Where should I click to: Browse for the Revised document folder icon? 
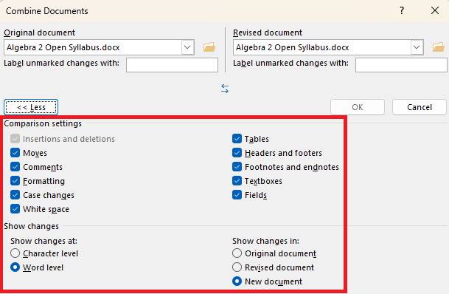439,47
